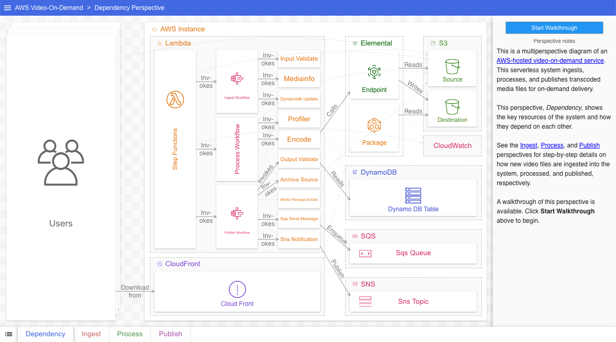Click the Sns Topic icon
Viewport: 616px width, 342px height.
[x=365, y=301]
